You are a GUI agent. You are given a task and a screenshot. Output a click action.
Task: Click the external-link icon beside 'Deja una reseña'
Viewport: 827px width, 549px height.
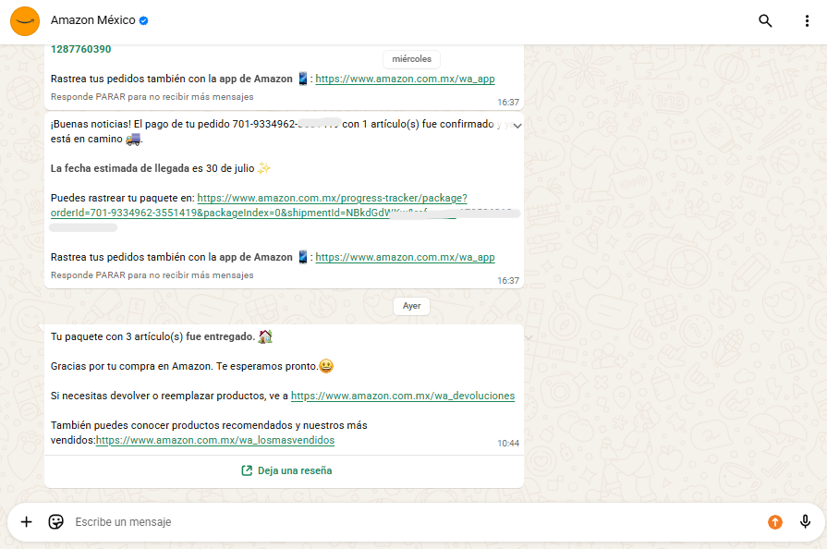(247, 470)
